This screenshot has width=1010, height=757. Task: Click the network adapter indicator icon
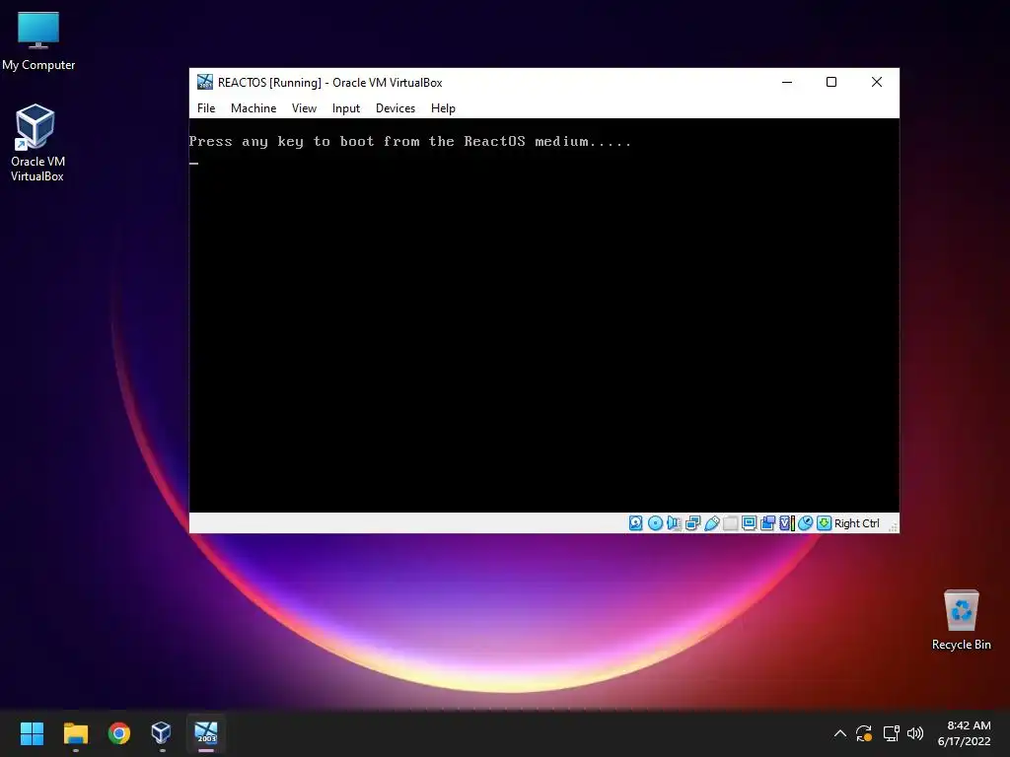pos(693,523)
